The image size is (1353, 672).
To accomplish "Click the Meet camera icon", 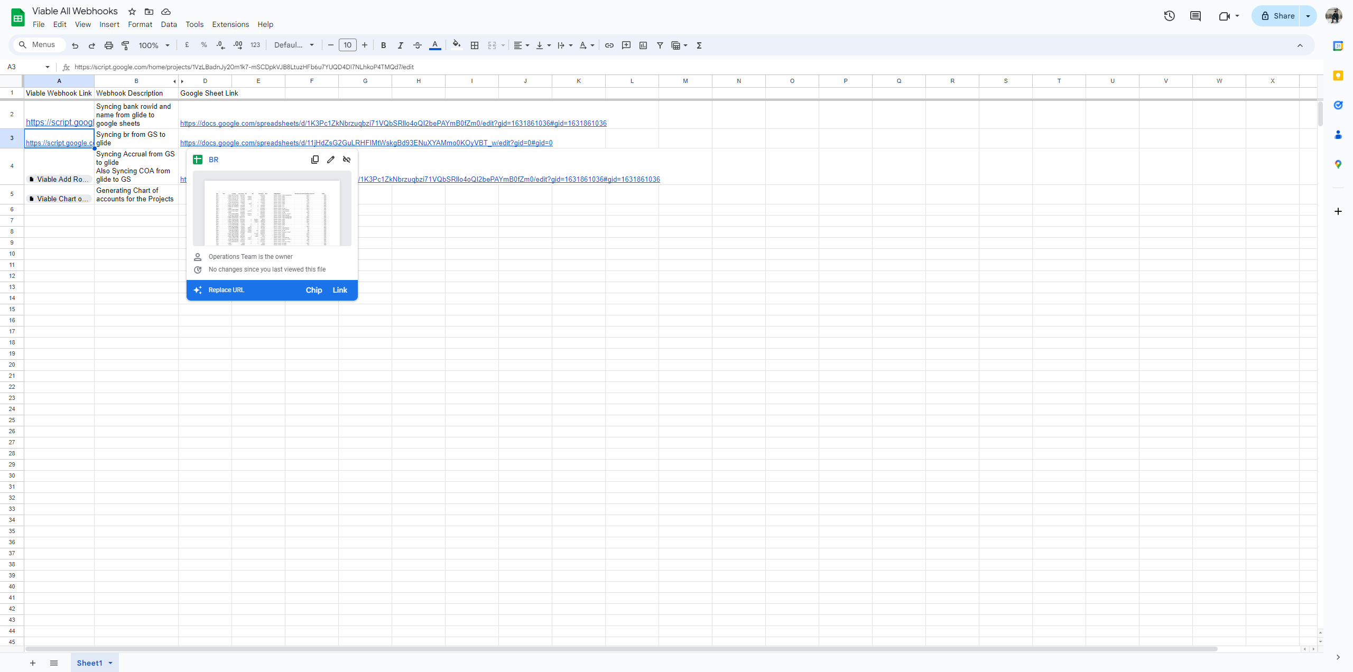I will (1224, 16).
